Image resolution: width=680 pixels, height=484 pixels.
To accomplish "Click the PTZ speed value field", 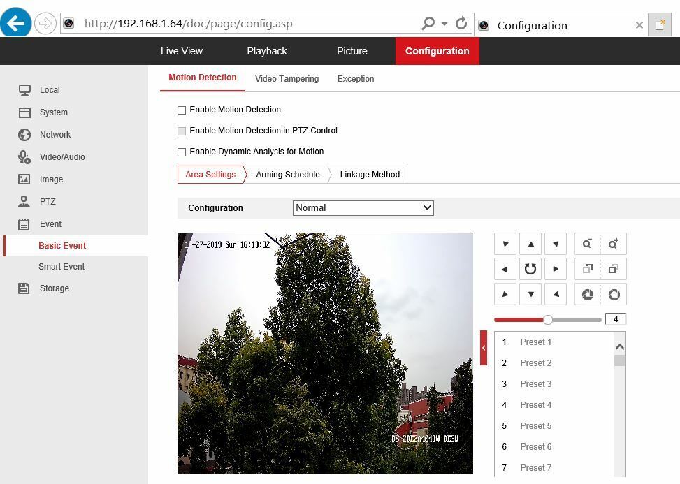I will [616, 319].
